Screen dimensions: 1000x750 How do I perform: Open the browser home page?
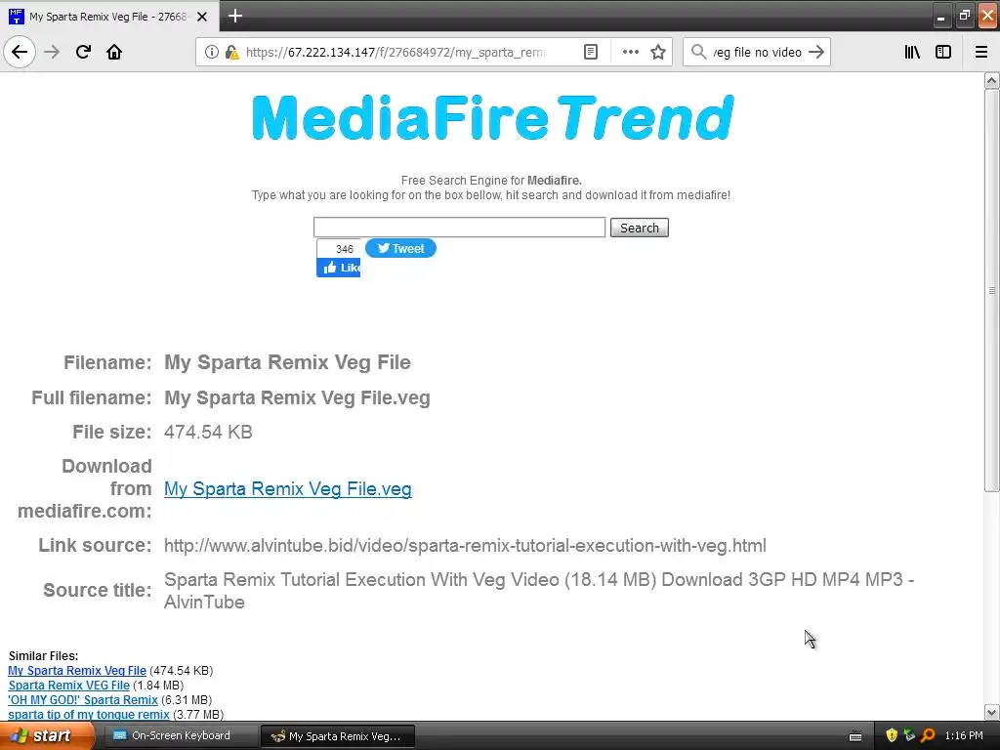click(114, 52)
